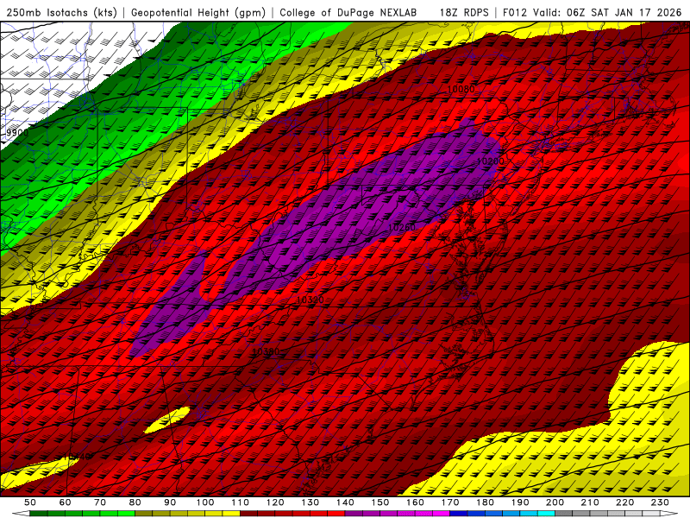
Task: Click the 9900 height contour label
Action: click(x=17, y=133)
